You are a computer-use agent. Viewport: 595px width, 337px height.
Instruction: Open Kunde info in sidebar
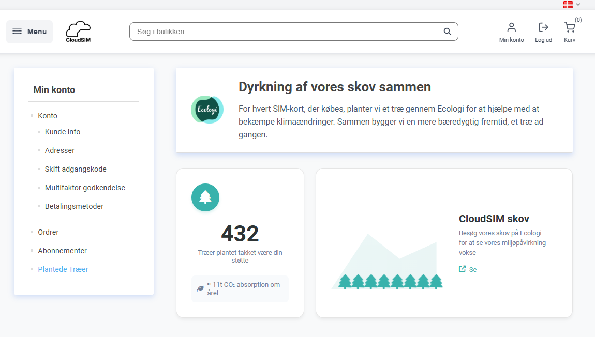pyautogui.click(x=63, y=132)
